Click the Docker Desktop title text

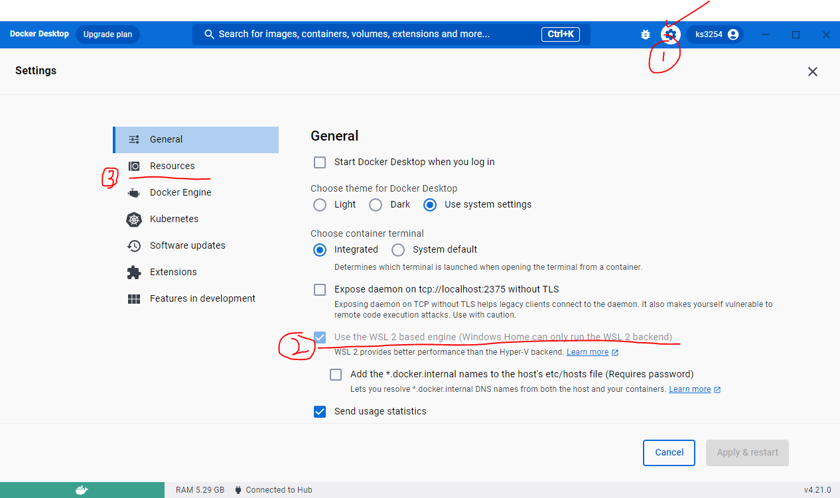point(39,34)
